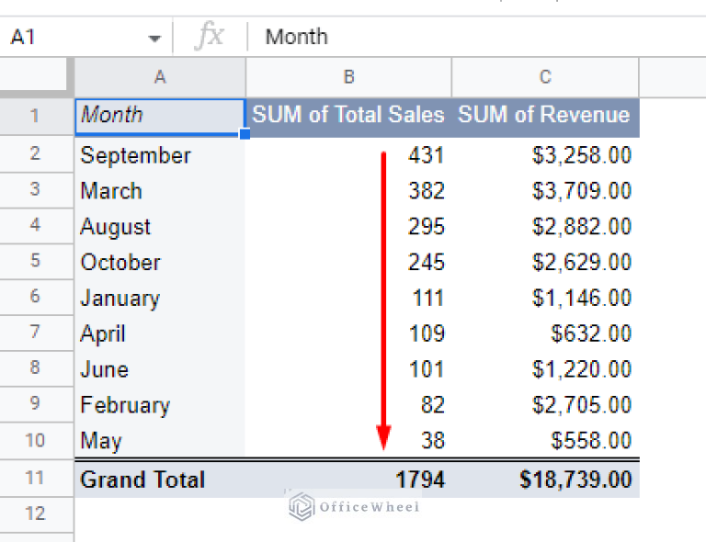The height and width of the screenshot is (542, 706).
Task: Click the fx function icon
Action: click(x=210, y=37)
